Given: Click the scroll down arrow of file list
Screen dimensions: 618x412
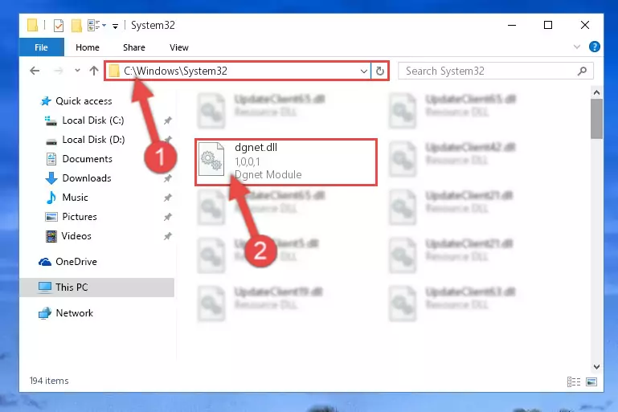Looking at the screenshot, I should pos(596,367).
